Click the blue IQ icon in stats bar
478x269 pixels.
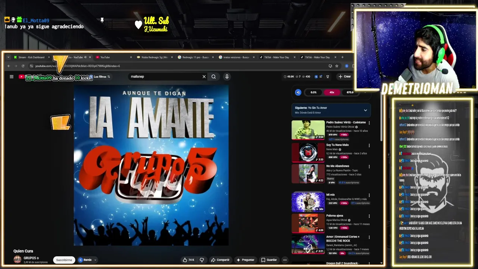[298, 92]
